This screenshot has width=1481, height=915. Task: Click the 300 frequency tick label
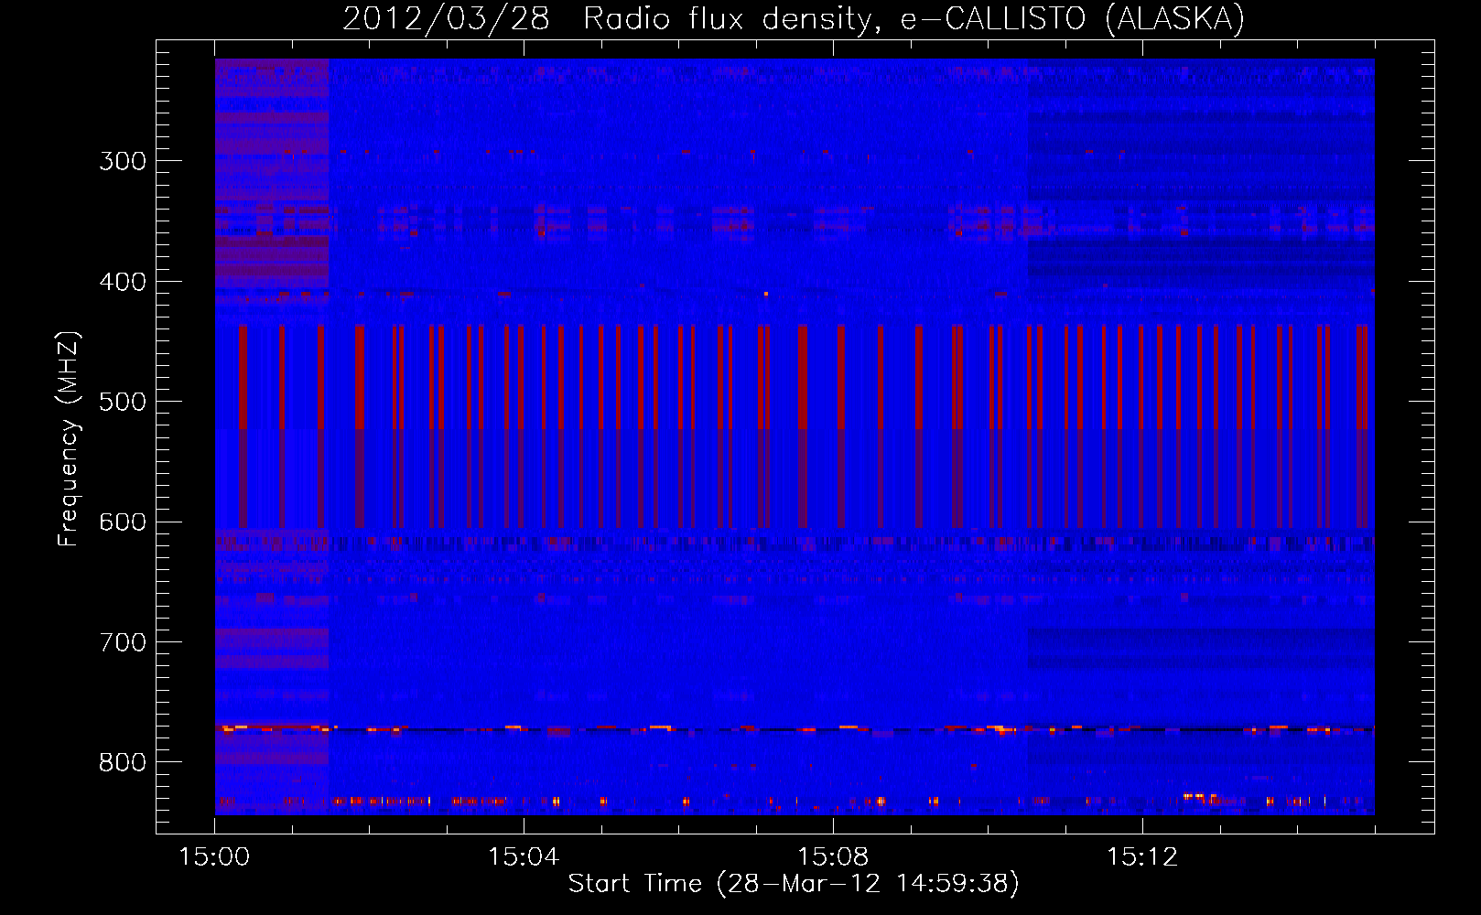click(x=123, y=161)
